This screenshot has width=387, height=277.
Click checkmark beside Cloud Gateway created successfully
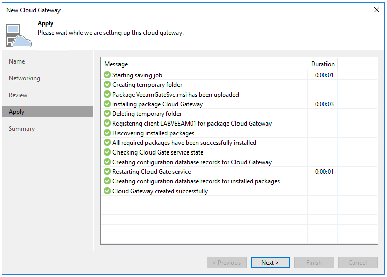point(107,191)
